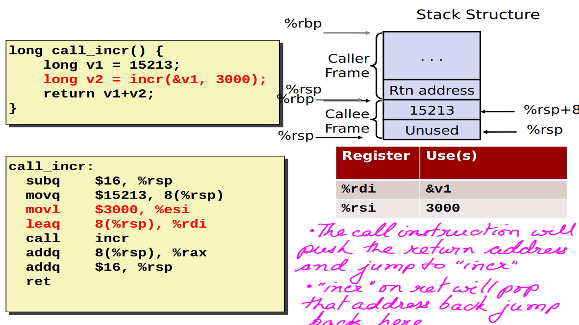Click the 'return v1+v2;' code line
The width and height of the screenshot is (579, 325).
(x=99, y=94)
